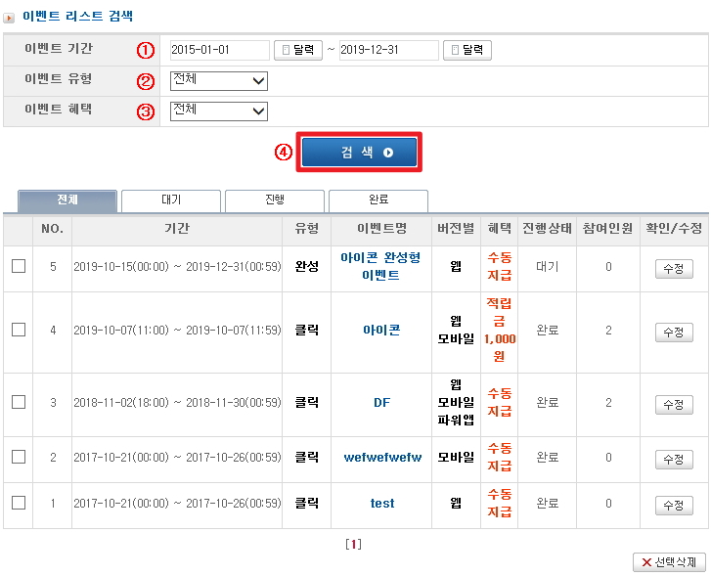Select the checkbox for event No. 3
Image resolution: width=711 pixels, height=577 pixels.
[x=19, y=402]
